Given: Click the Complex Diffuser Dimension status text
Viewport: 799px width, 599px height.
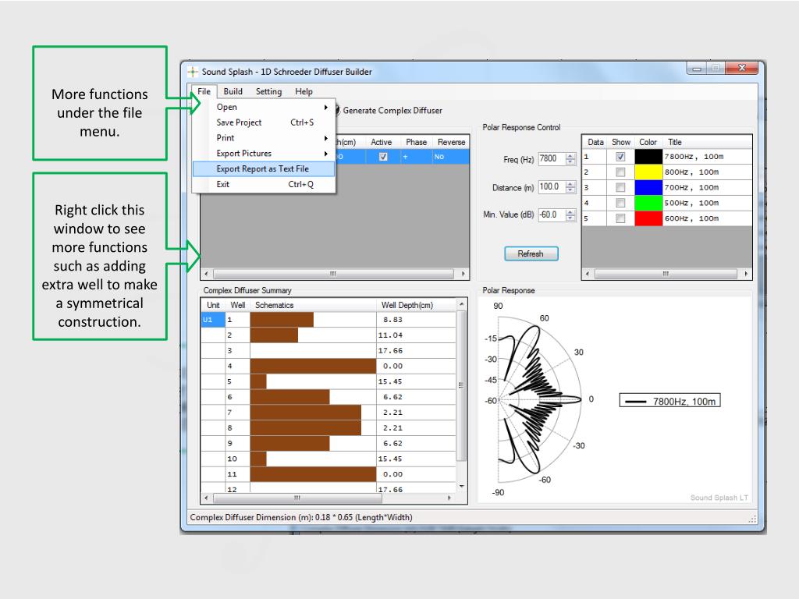Looking at the screenshot, I should (x=301, y=518).
